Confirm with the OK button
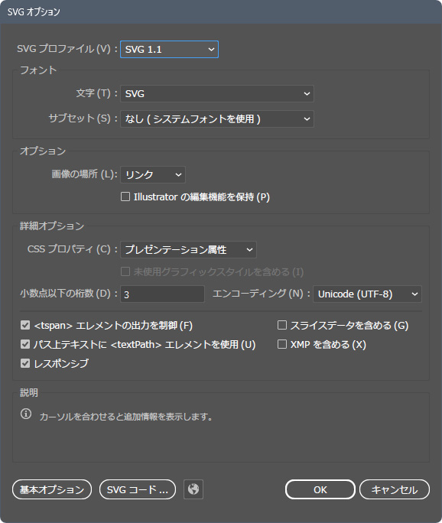 320,489
